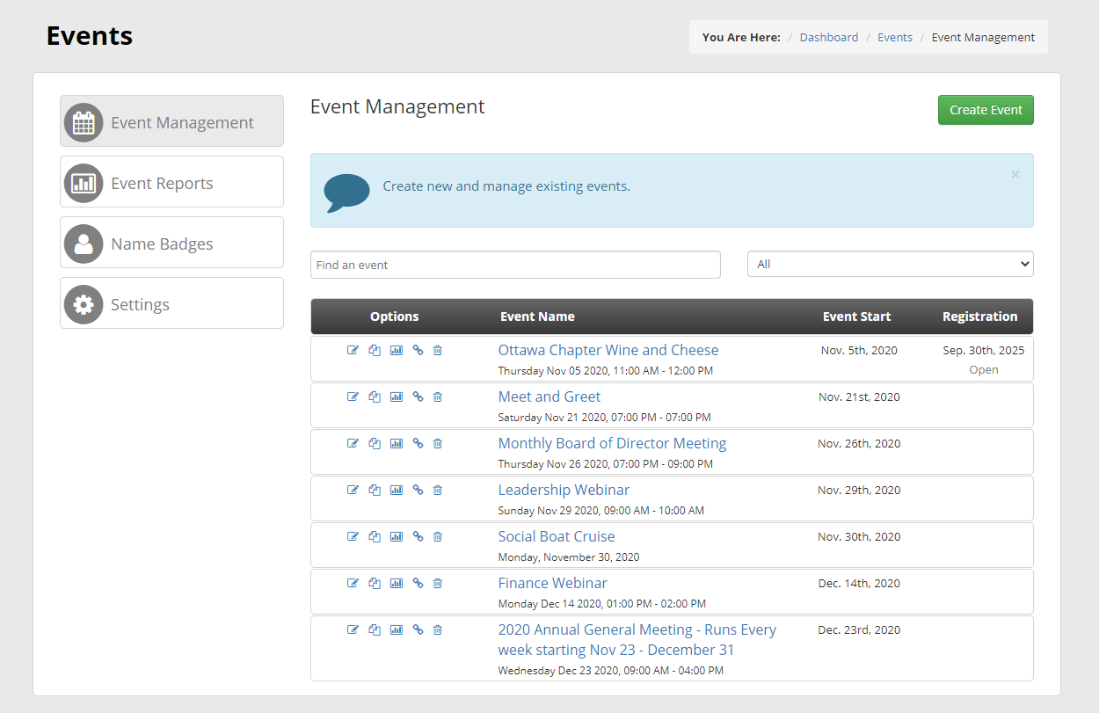Copy Monthly Board of Director Meeting event
The width and height of the screenshot is (1099, 713).
(x=375, y=443)
